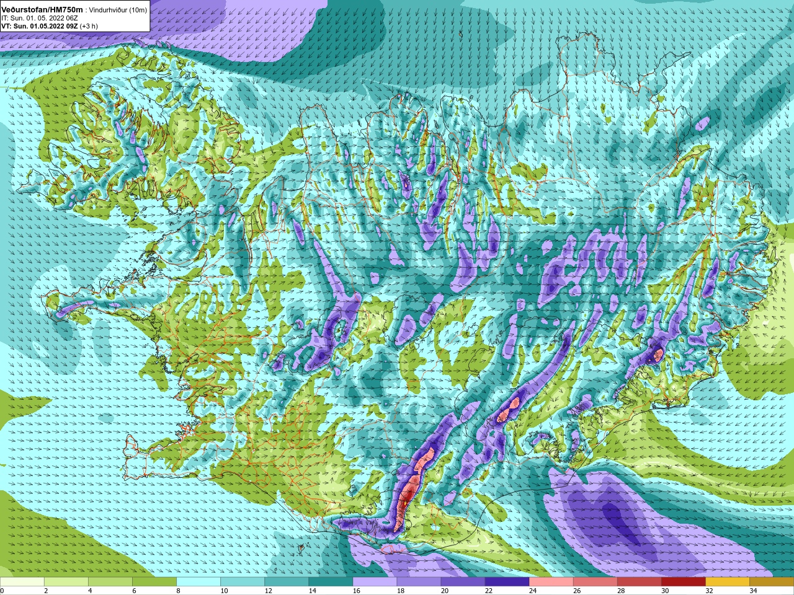Click the legend value 2
This screenshot has width=794, height=595.
point(46,591)
